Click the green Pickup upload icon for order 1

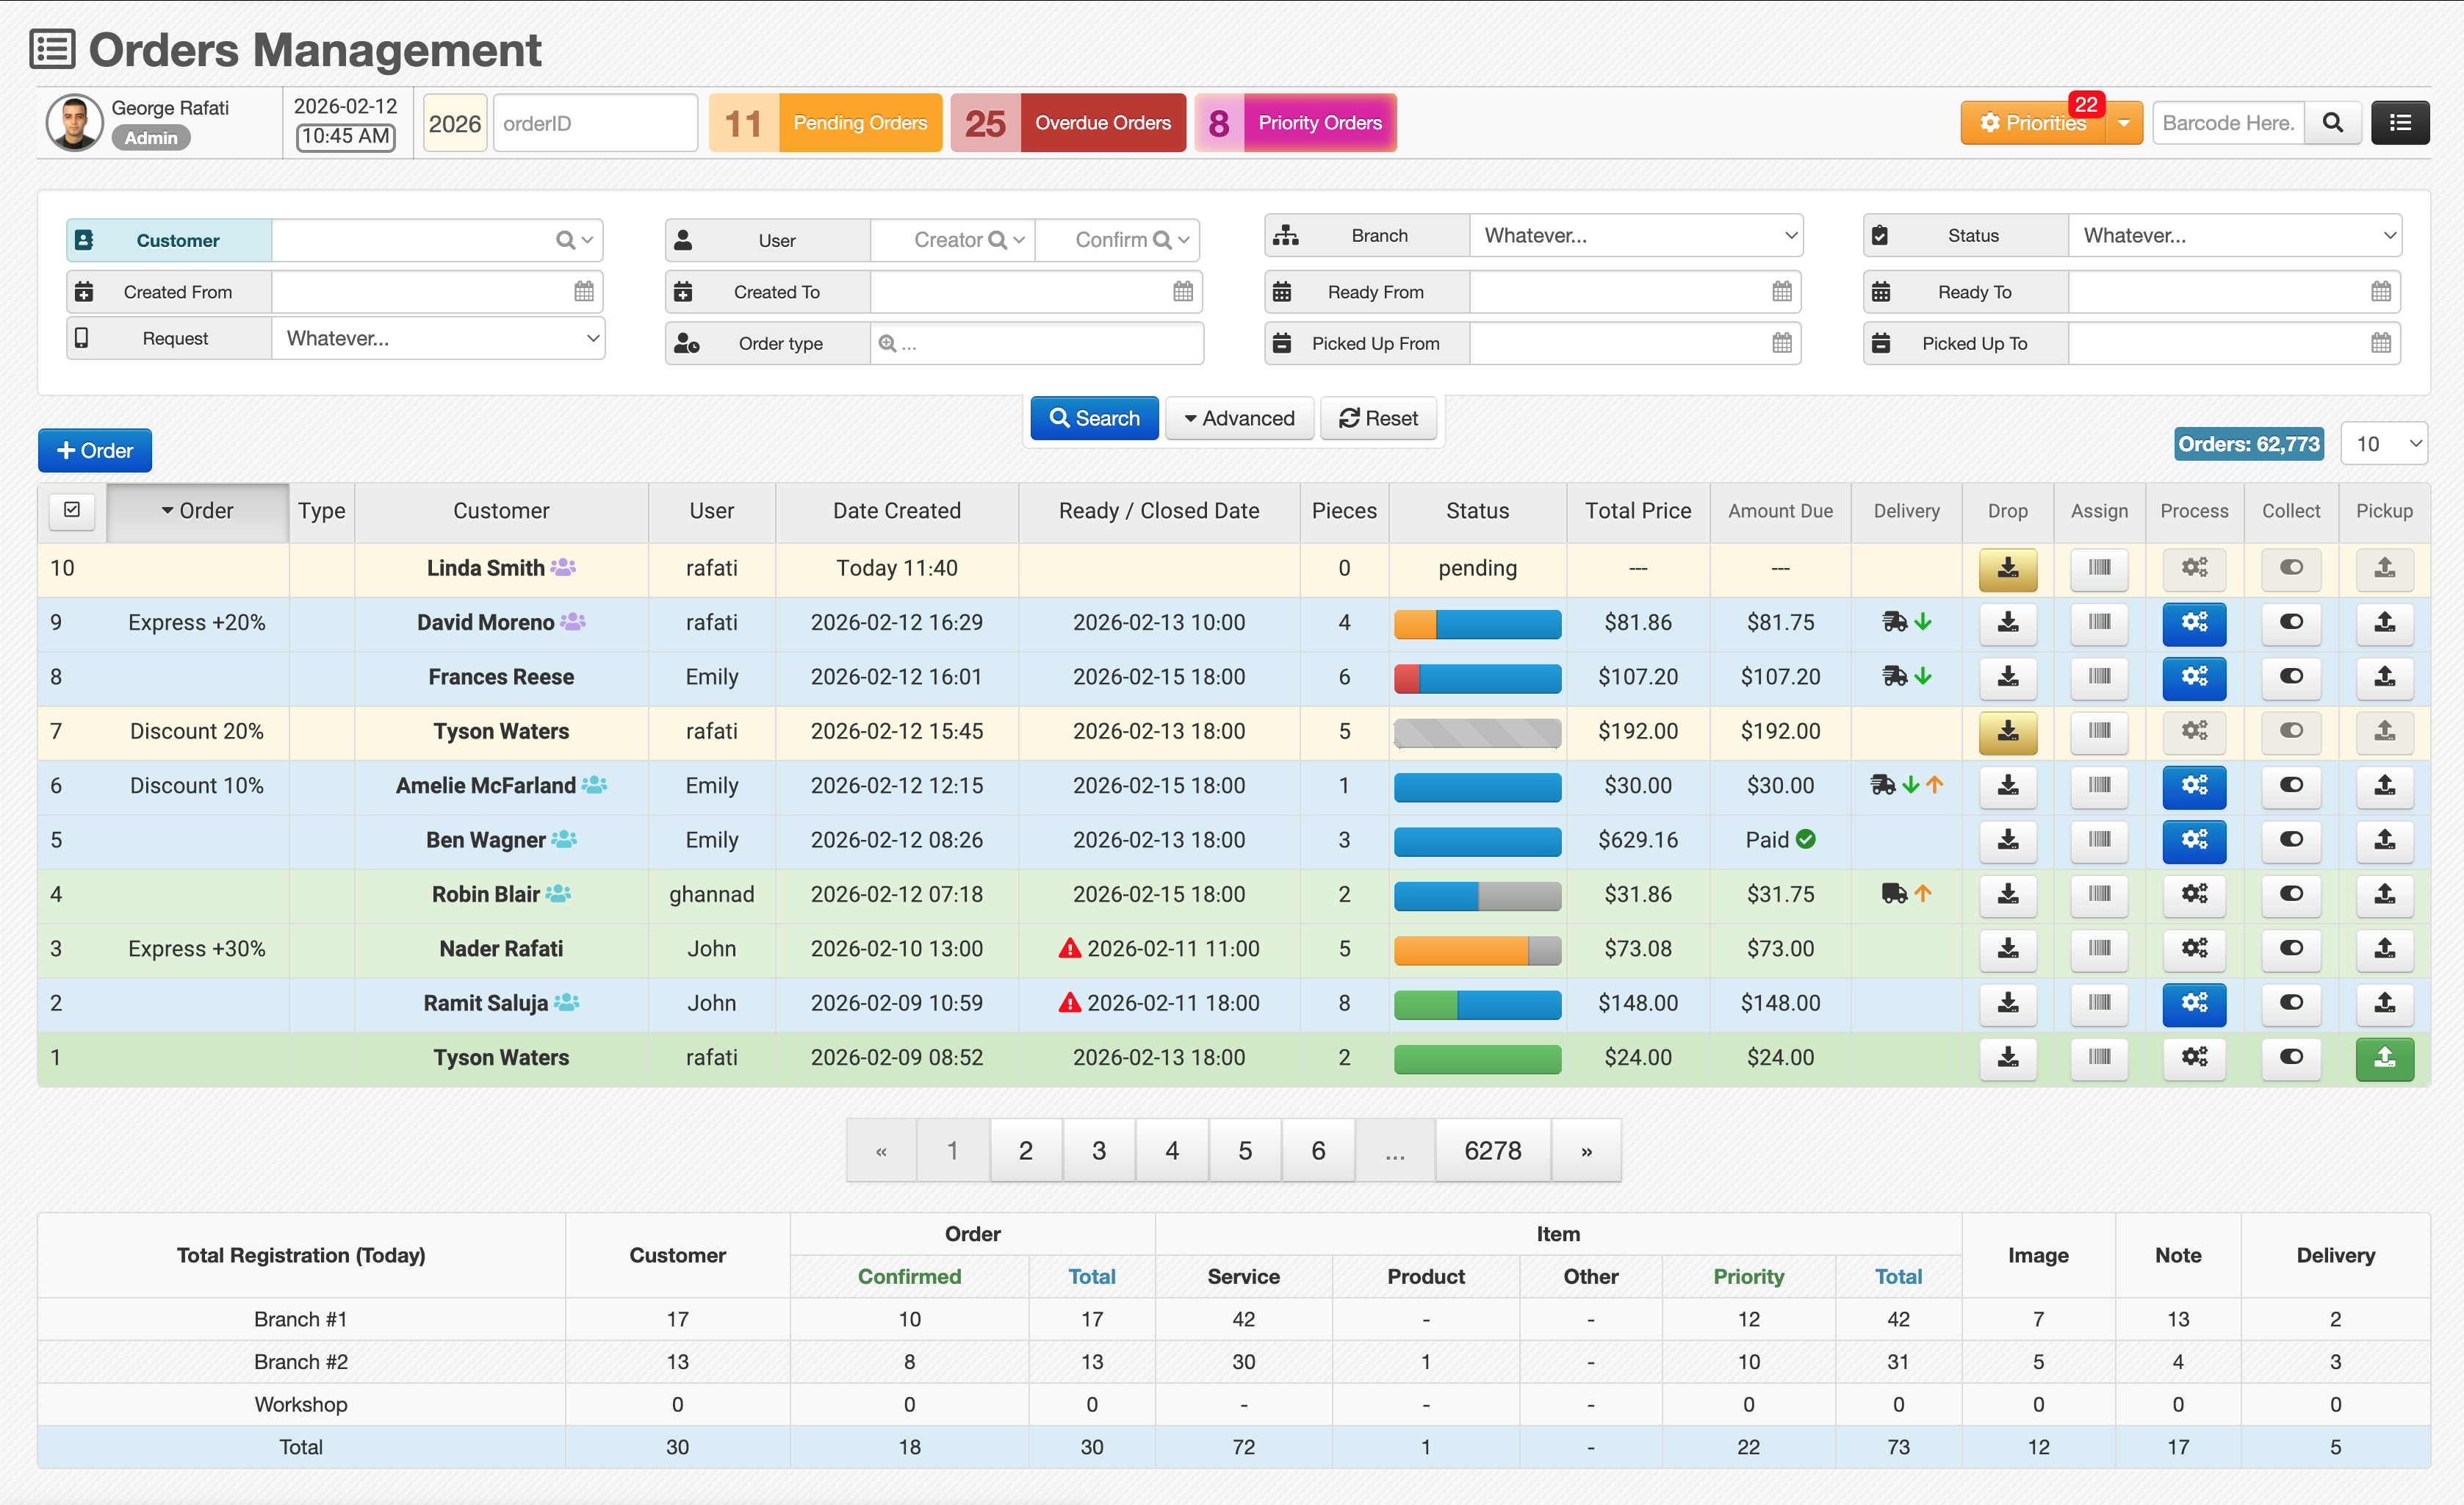click(2384, 1057)
